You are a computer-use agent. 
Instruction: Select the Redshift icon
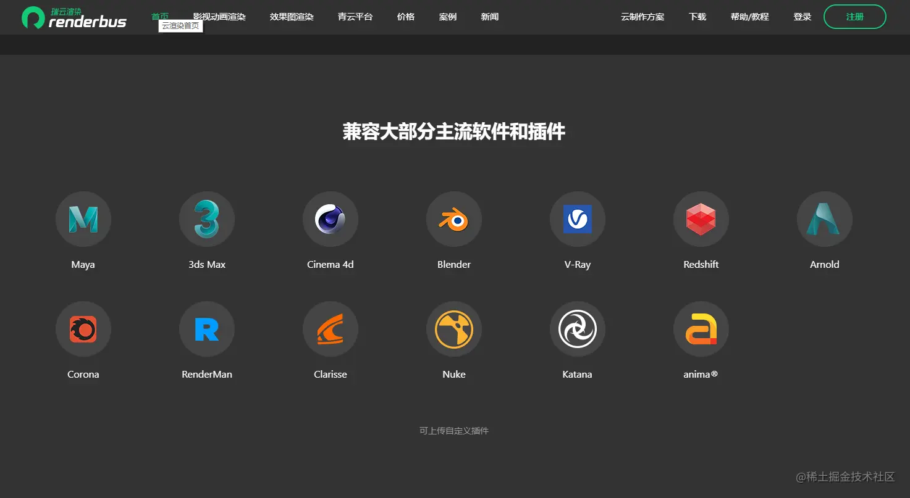click(701, 218)
